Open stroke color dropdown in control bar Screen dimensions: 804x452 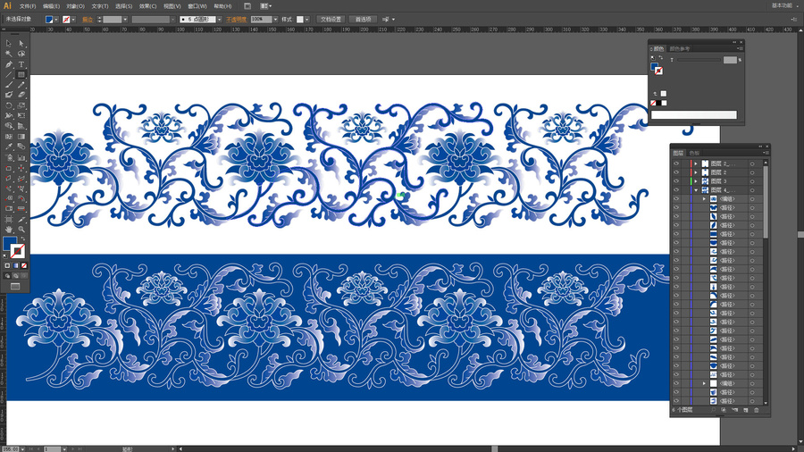73,20
